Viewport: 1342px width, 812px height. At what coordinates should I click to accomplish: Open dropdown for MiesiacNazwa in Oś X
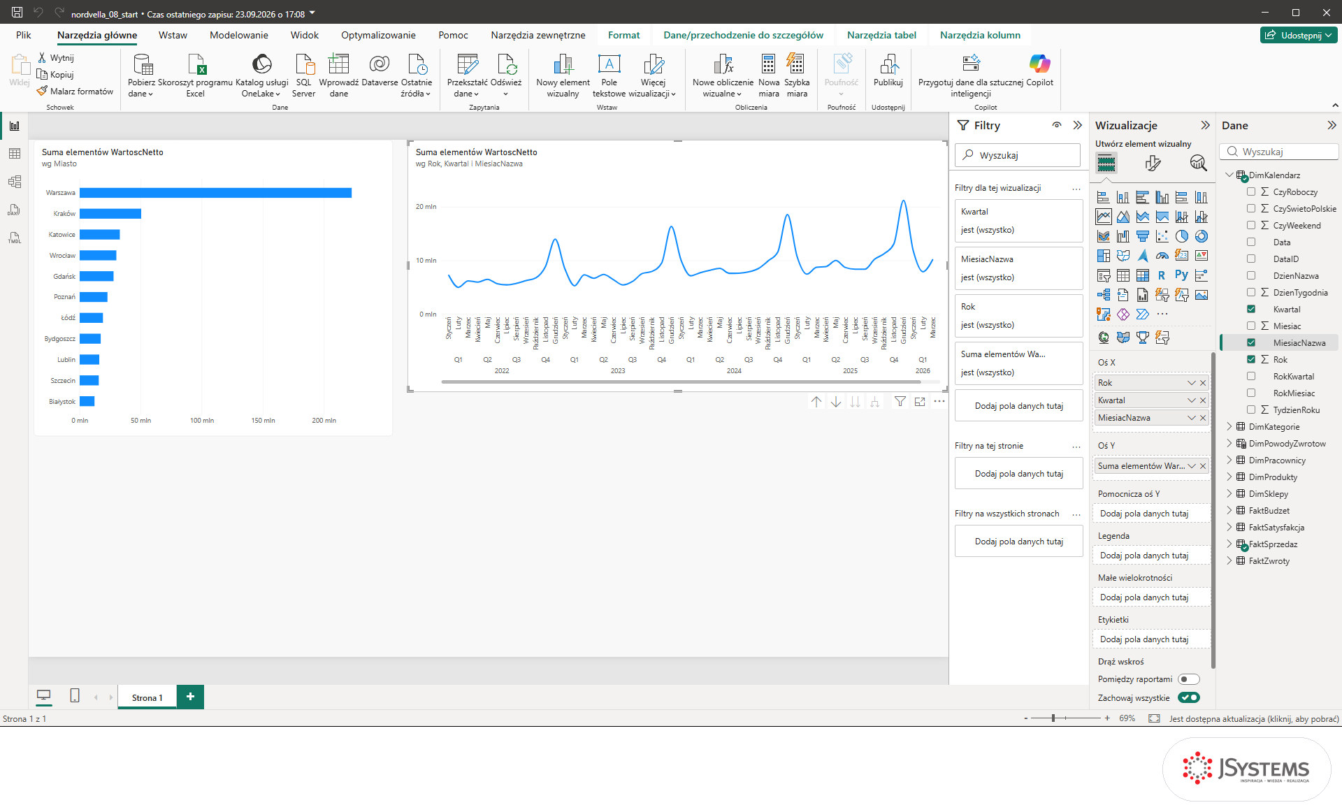[x=1192, y=418]
